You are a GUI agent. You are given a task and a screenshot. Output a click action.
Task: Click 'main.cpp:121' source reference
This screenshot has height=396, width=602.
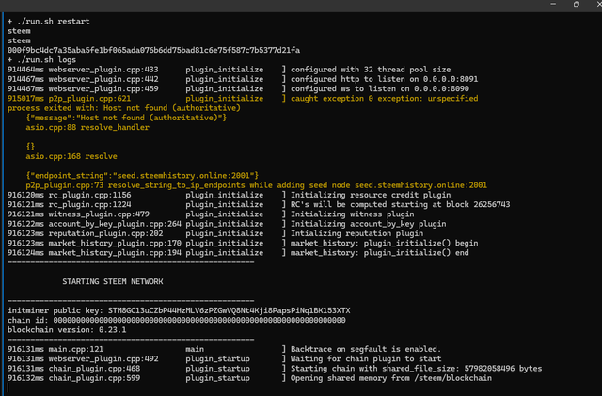pos(75,349)
